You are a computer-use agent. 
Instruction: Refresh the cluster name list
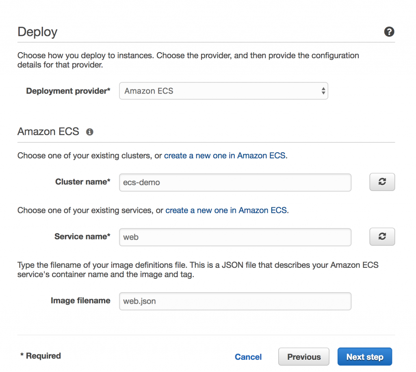[x=382, y=182]
